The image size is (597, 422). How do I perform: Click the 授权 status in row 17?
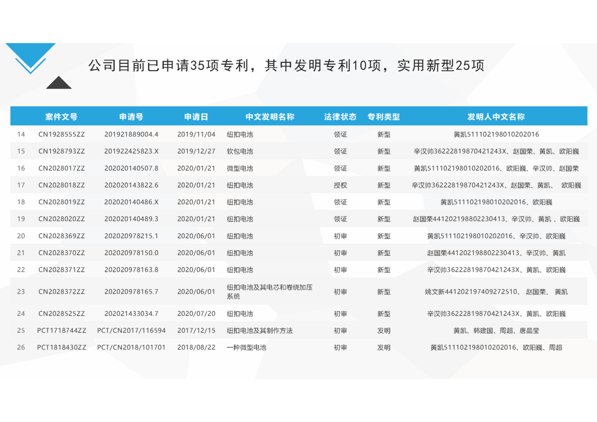click(340, 185)
